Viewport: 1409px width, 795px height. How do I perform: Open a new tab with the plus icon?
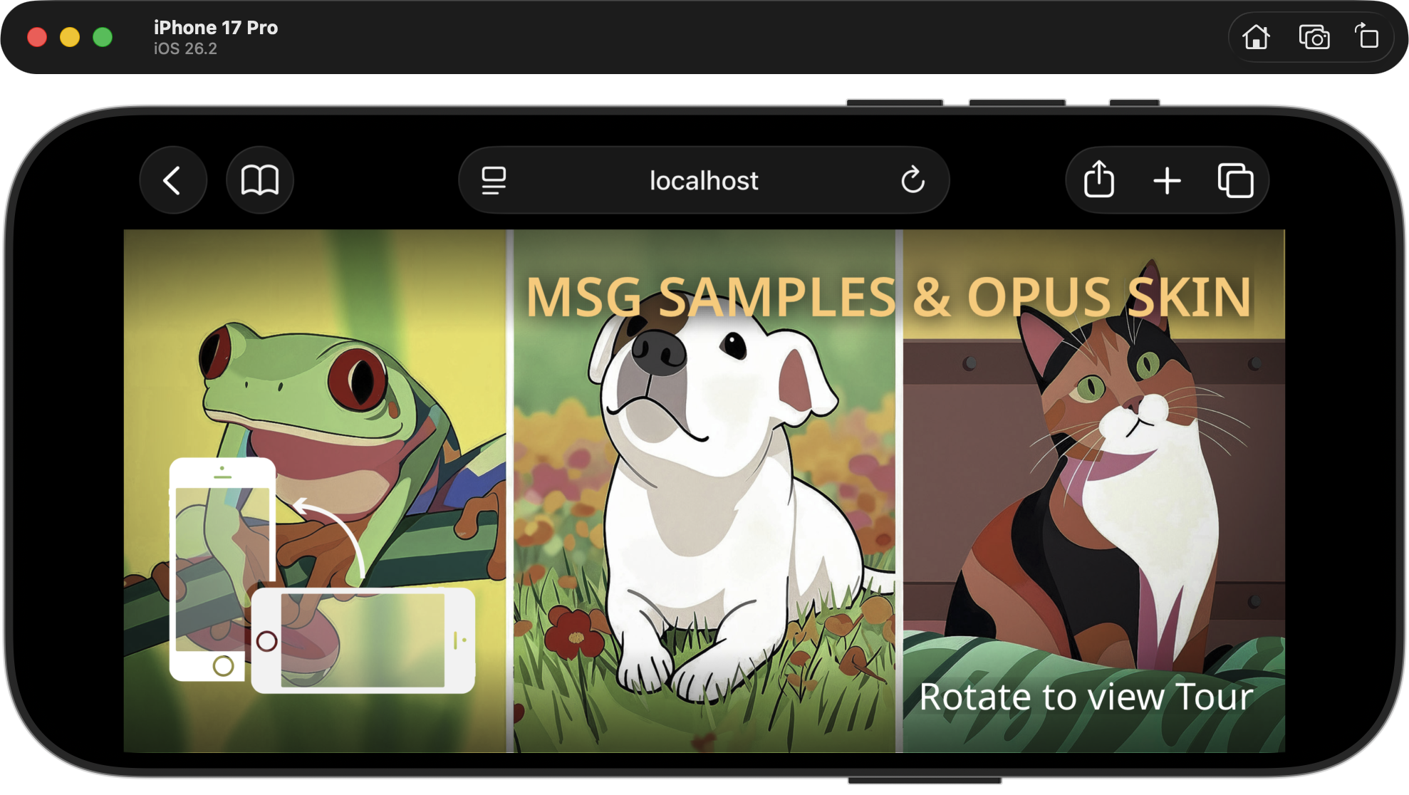click(x=1167, y=180)
